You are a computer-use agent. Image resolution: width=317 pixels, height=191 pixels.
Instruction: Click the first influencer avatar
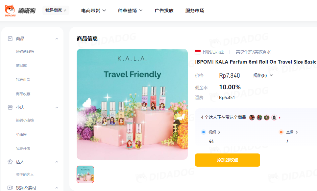[x=252, y=118]
